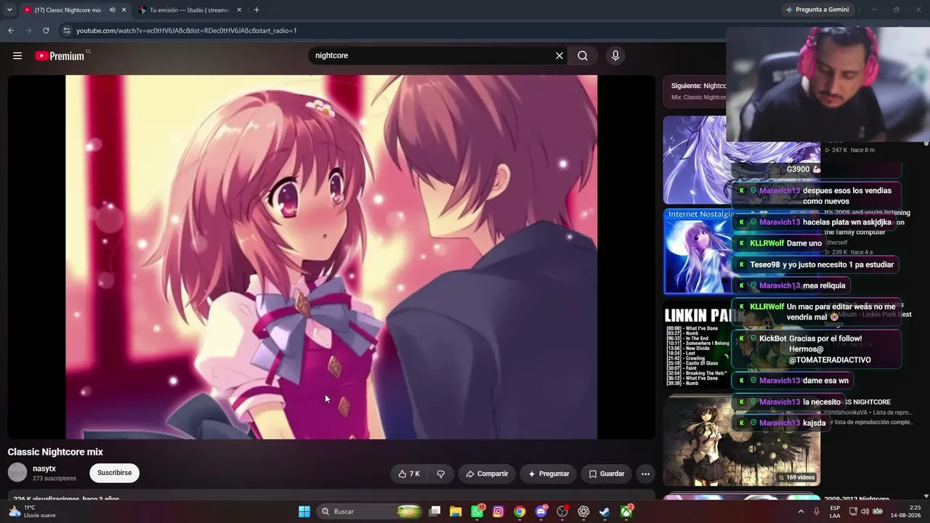This screenshot has width=930, height=523.
Task: Open the nasytx channel name link
Action: (x=44, y=469)
